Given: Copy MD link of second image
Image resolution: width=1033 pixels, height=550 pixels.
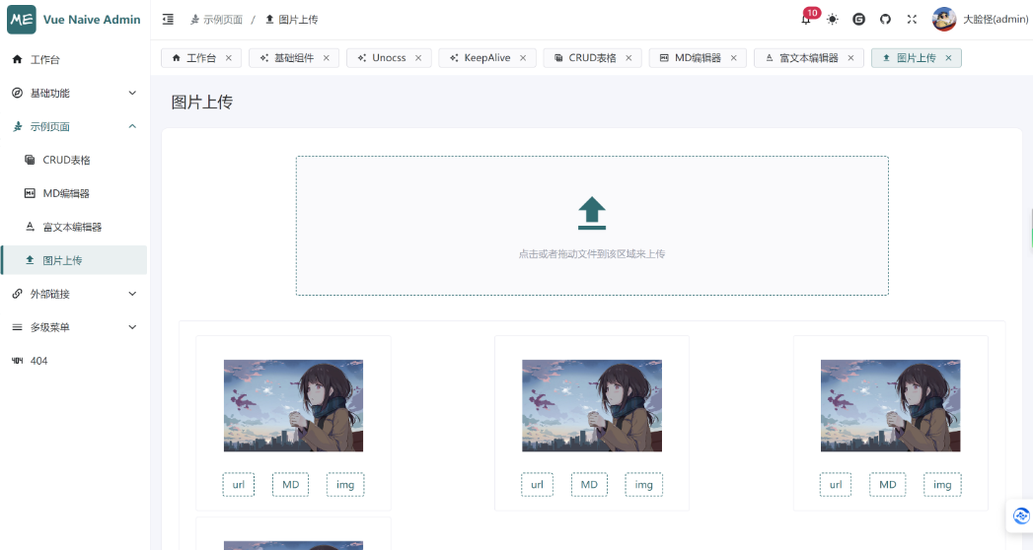Looking at the screenshot, I should point(589,485).
